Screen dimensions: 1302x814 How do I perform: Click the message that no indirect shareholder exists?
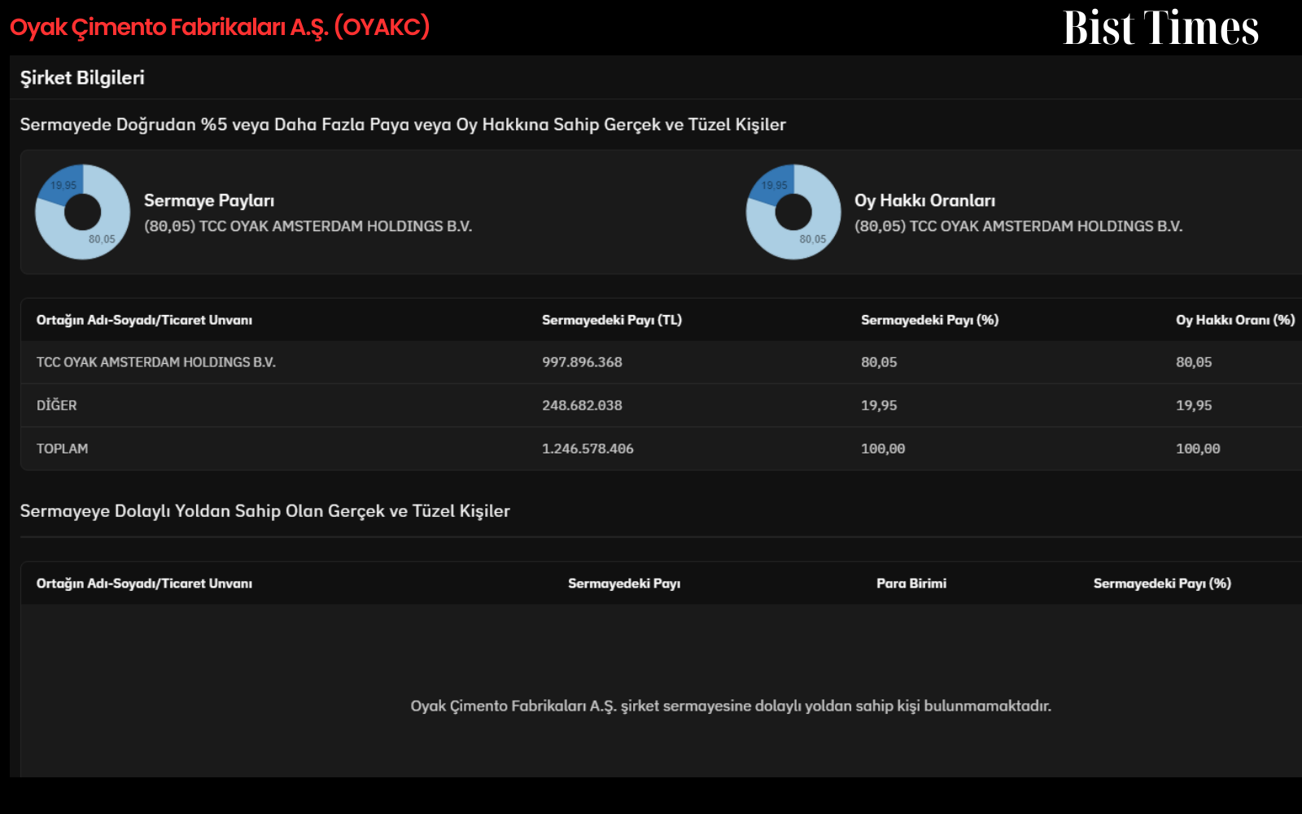[x=731, y=706]
